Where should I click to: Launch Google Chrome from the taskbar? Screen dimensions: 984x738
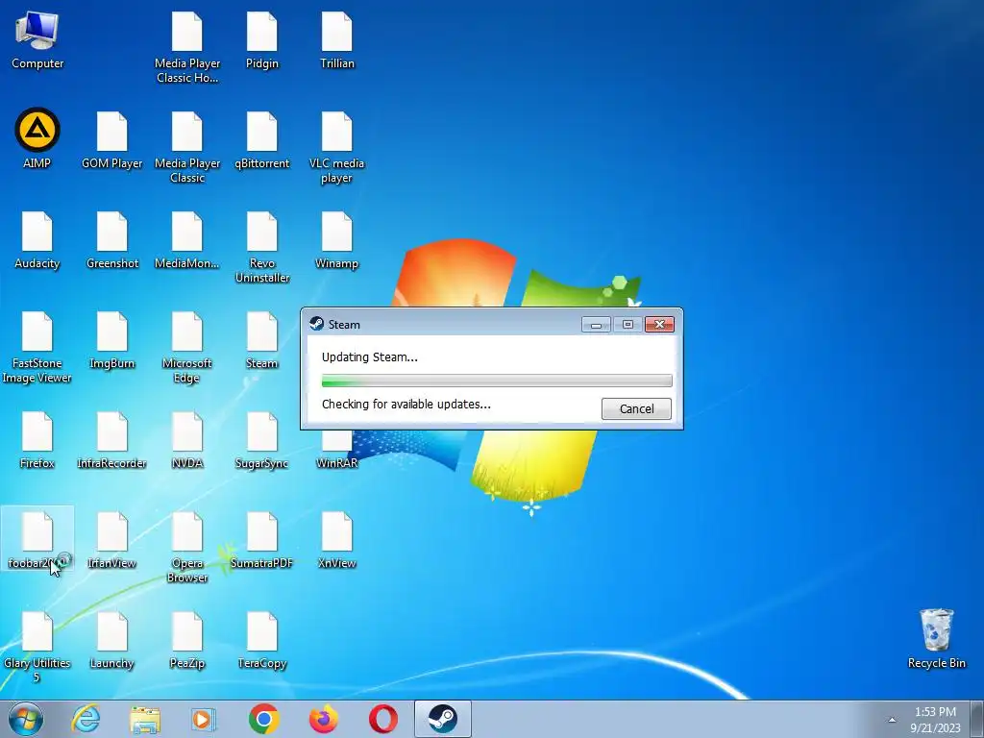[x=263, y=719]
